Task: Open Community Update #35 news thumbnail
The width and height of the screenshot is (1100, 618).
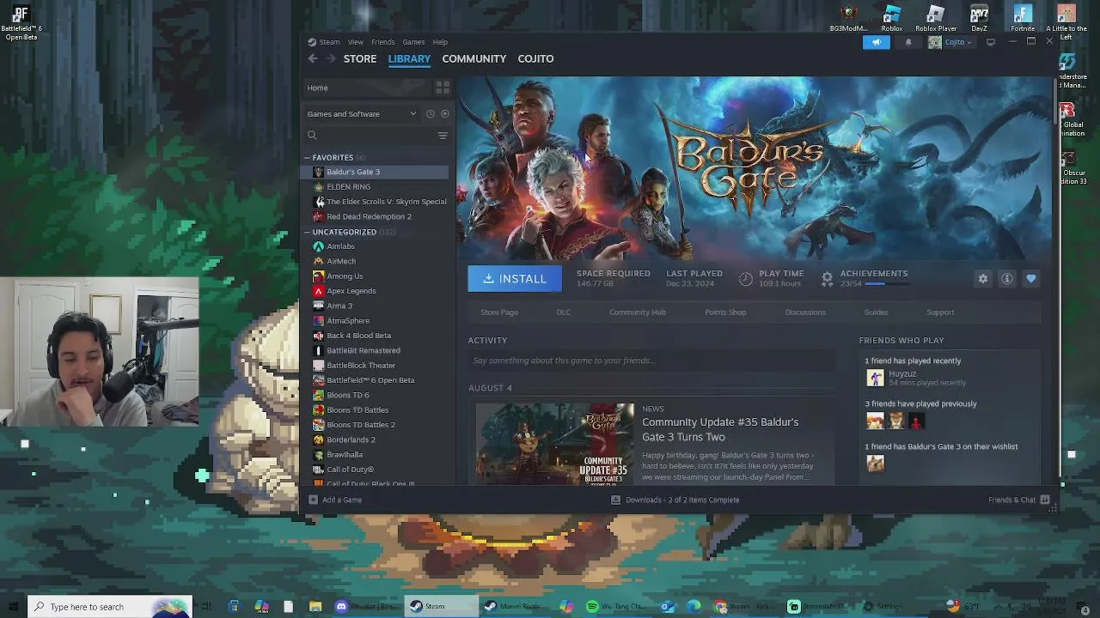Action: click(x=555, y=444)
